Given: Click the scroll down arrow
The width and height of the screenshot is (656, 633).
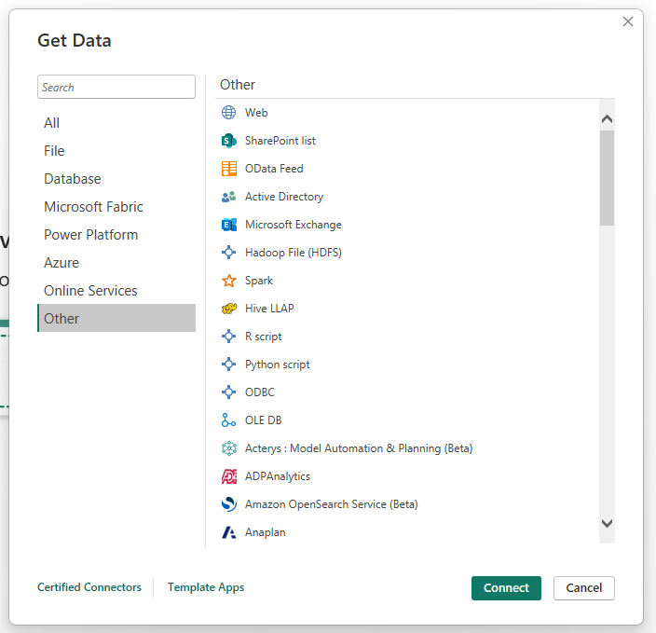Looking at the screenshot, I should point(607,523).
